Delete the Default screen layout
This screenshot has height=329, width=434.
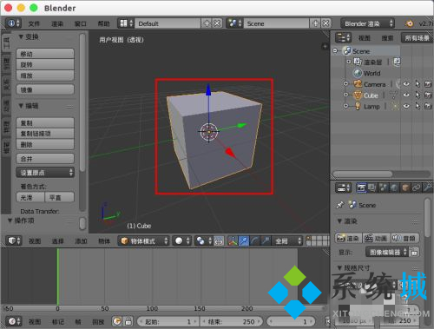(217, 23)
